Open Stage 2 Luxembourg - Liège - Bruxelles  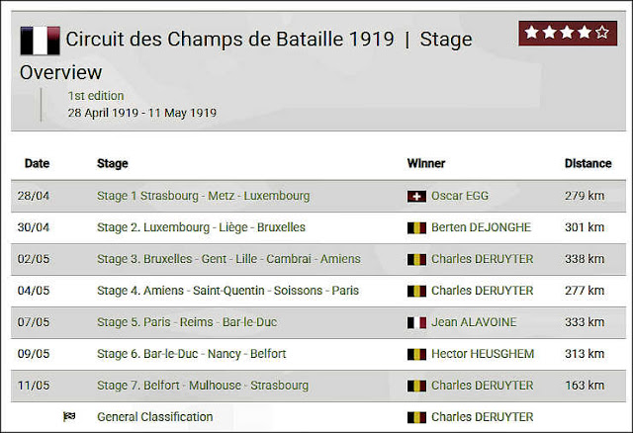click(x=201, y=227)
